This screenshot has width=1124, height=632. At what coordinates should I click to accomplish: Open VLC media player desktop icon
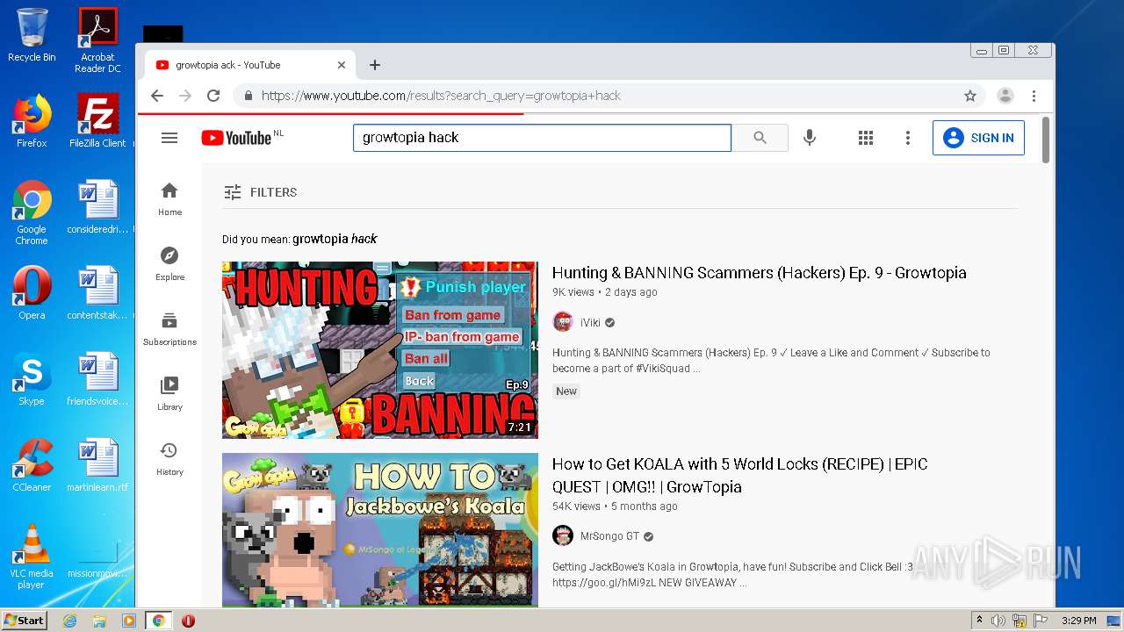coord(32,557)
